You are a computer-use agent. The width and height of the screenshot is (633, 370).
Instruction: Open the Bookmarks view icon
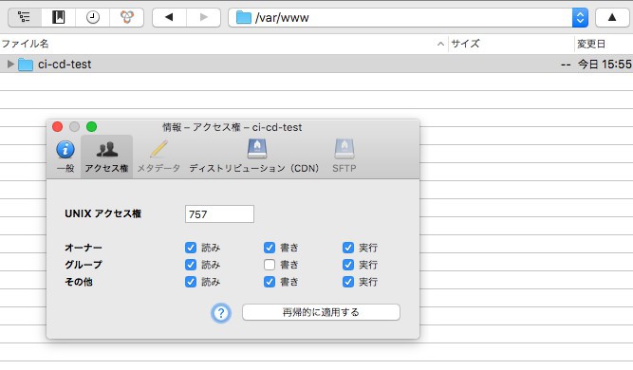(58, 17)
